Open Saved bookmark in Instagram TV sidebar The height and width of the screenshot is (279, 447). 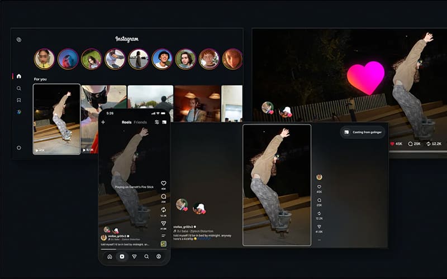(19, 100)
